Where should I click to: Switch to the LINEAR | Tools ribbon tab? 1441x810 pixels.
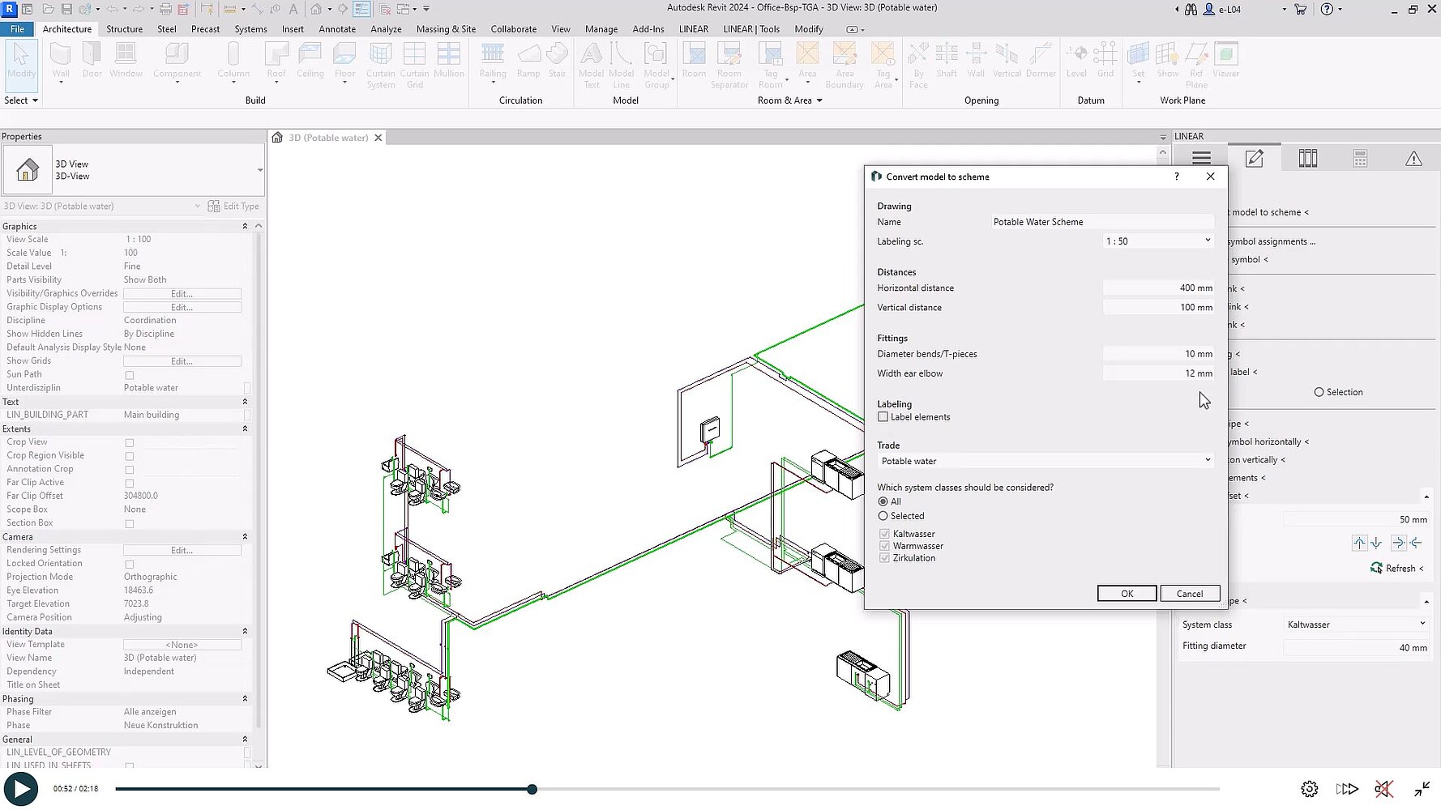tap(751, 28)
